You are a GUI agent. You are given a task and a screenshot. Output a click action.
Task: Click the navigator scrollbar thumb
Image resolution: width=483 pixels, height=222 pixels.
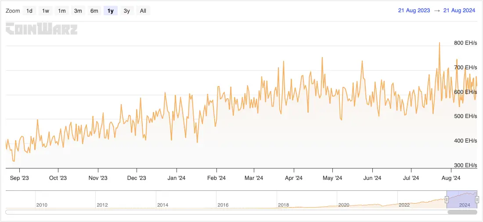[462, 212]
